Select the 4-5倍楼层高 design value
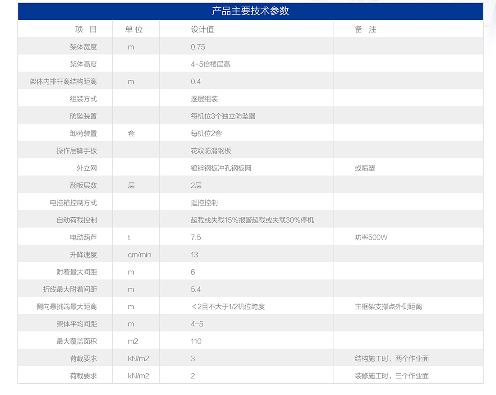 210,64
